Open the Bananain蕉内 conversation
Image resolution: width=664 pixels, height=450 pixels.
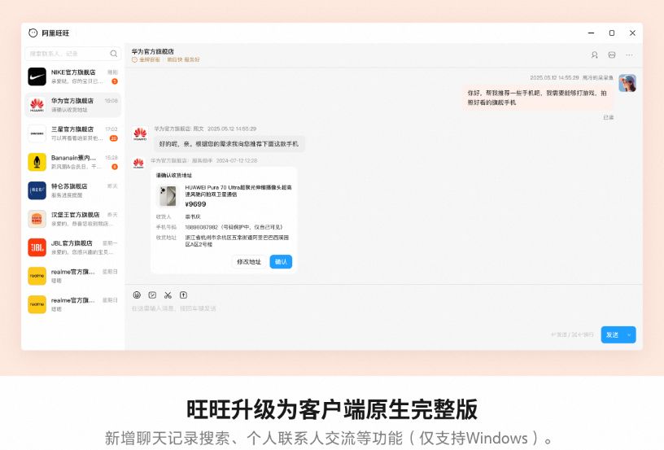[73, 162]
